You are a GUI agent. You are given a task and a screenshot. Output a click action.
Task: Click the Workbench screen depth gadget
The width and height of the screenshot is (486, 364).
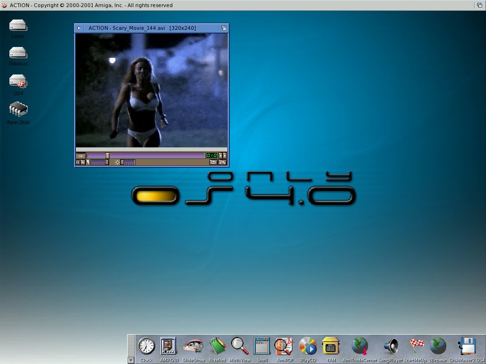point(479,5)
